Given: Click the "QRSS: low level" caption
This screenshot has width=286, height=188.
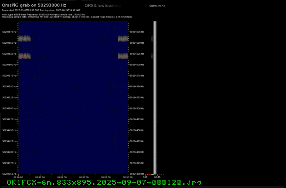Looking at the screenshot, I should (99, 6).
